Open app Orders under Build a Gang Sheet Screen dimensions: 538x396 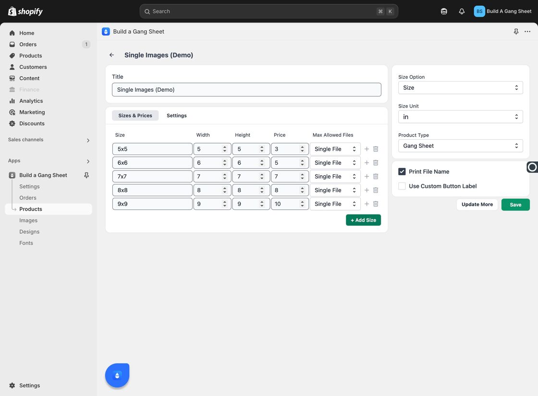point(28,198)
